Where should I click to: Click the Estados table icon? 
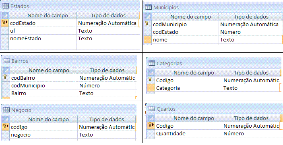tap(5, 6)
